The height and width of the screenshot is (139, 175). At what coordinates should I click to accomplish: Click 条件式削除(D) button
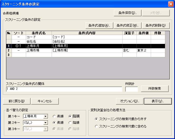[x=155, y=25]
